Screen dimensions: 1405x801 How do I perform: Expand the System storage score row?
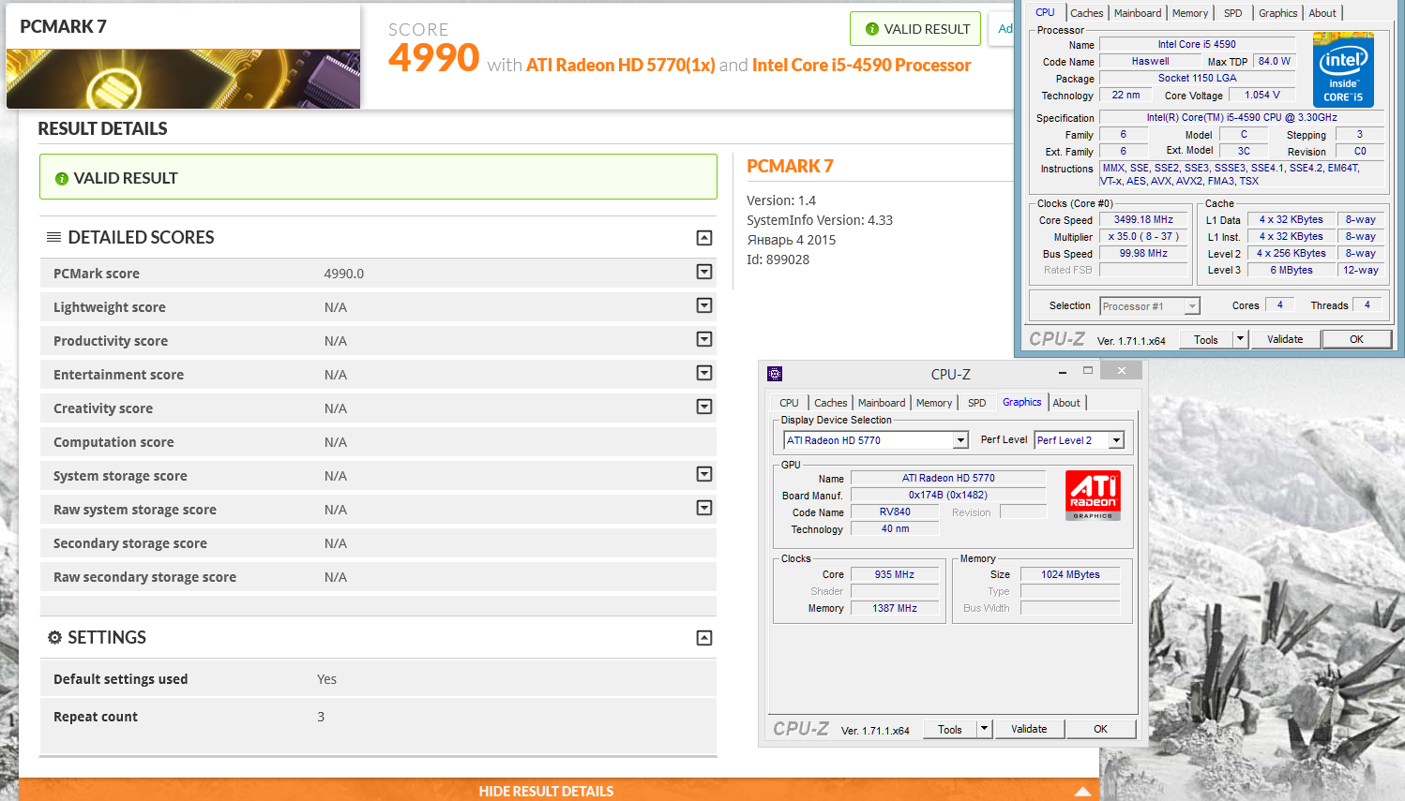tap(704, 474)
